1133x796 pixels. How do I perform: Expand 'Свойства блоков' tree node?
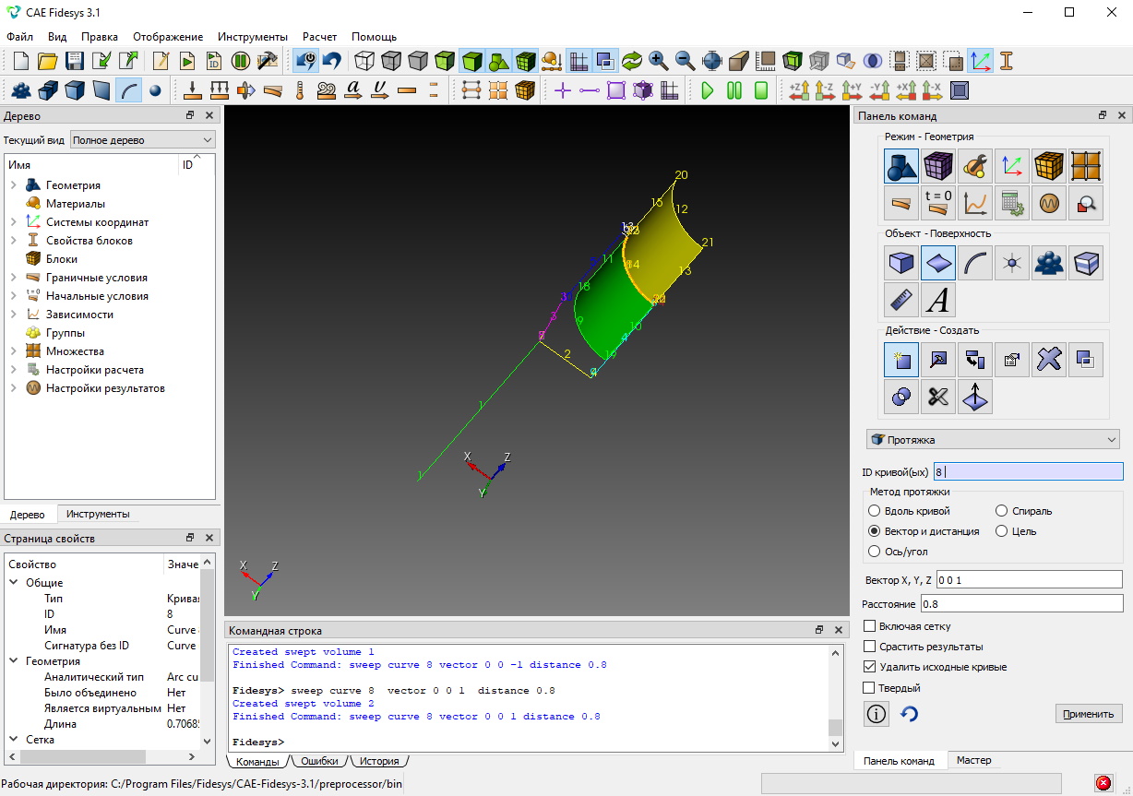(14, 241)
